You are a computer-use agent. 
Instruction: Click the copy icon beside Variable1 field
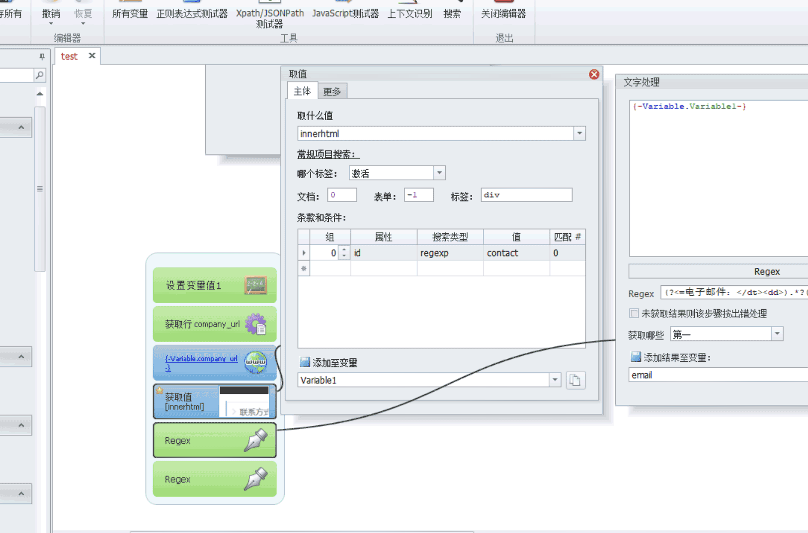(575, 380)
